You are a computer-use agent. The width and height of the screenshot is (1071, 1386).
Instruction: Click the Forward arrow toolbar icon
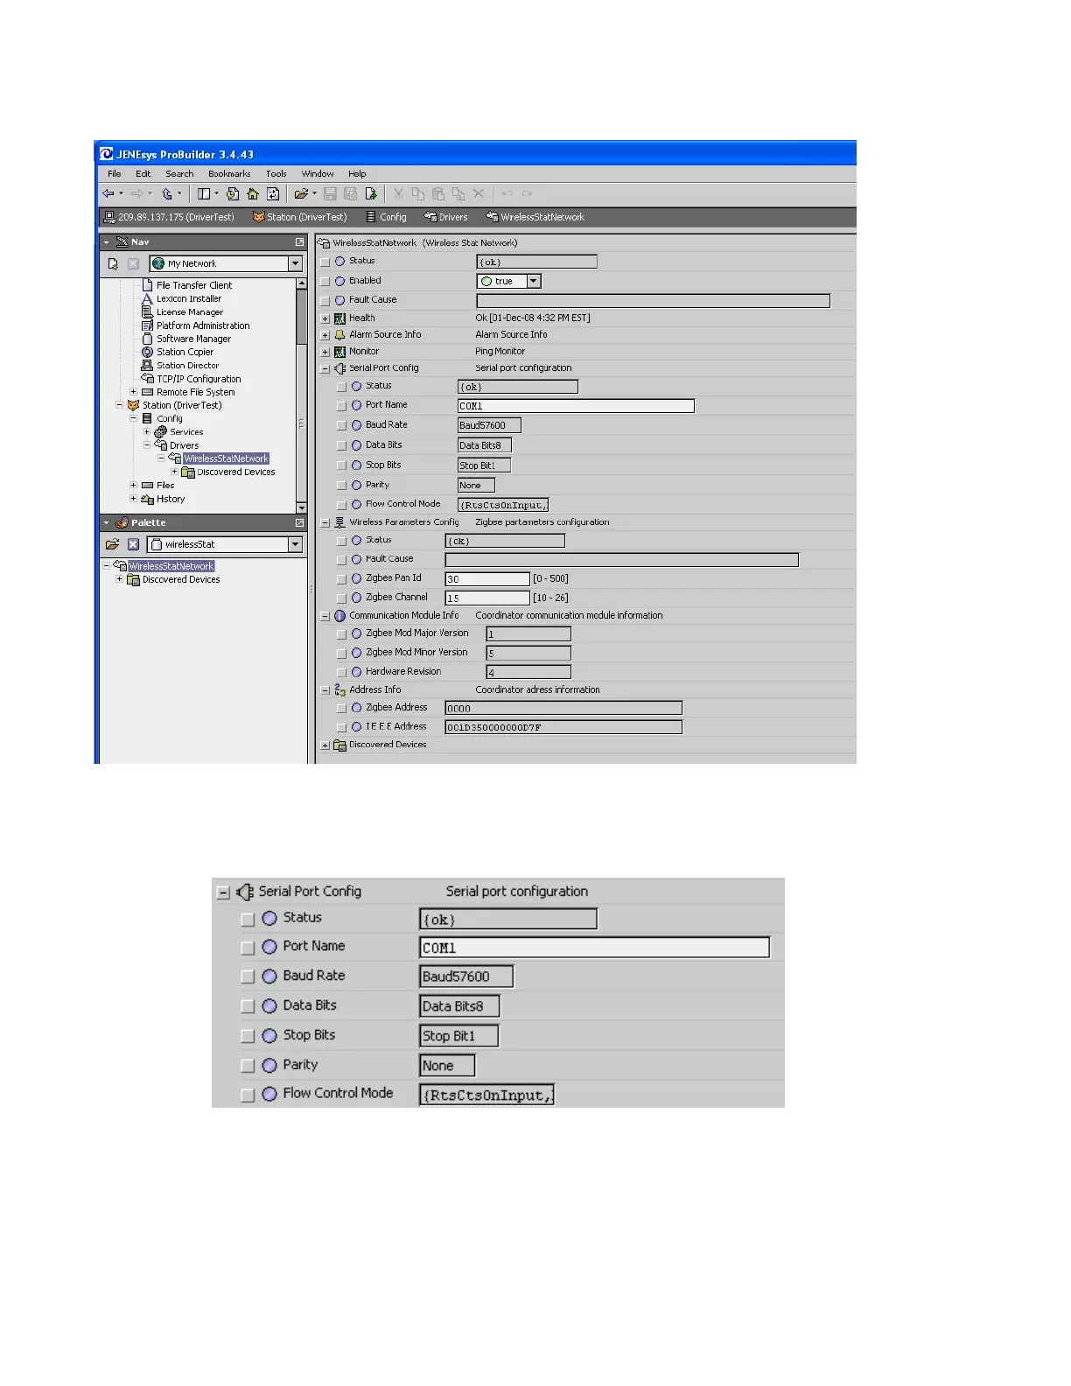pos(136,193)
